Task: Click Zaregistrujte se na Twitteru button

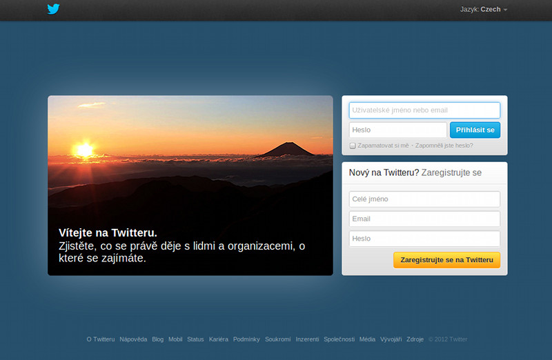Action: (x=446, y=260)
